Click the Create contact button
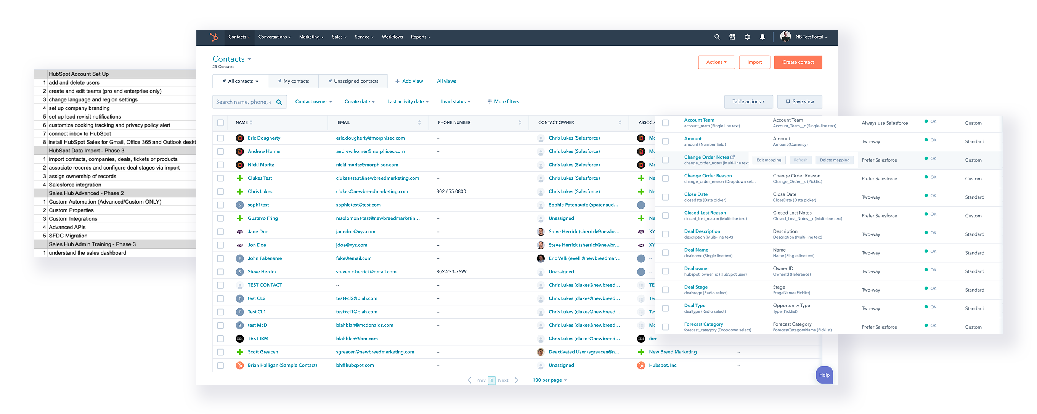Image resolution: width=1037 pixels, height=414 pixels. (798, 63)
